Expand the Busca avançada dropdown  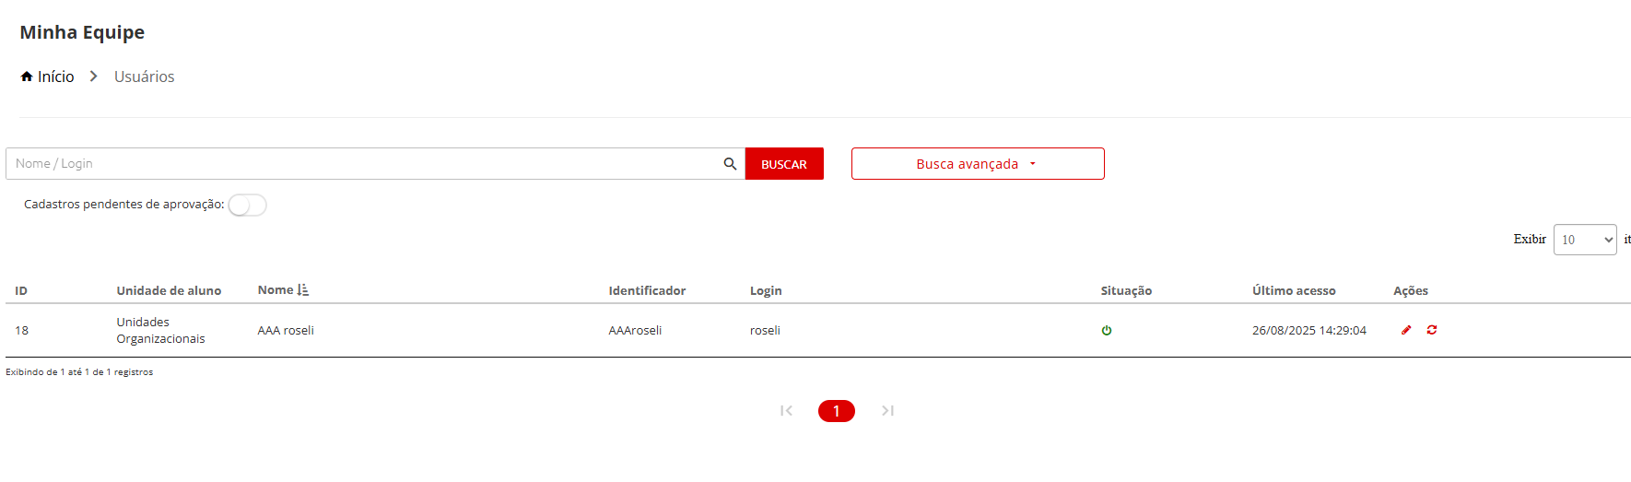click(977, 164)
